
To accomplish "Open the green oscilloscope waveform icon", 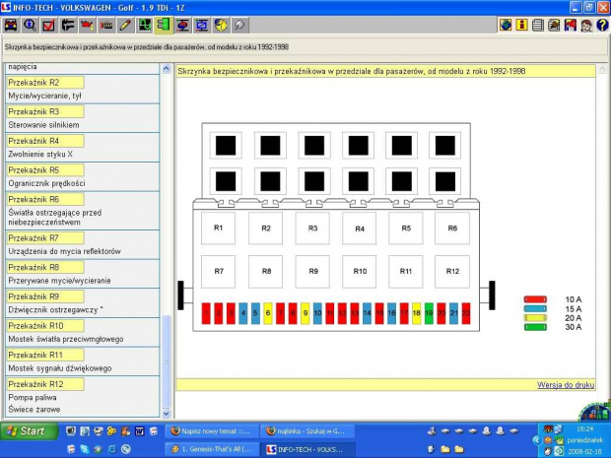I will [144, 26].
